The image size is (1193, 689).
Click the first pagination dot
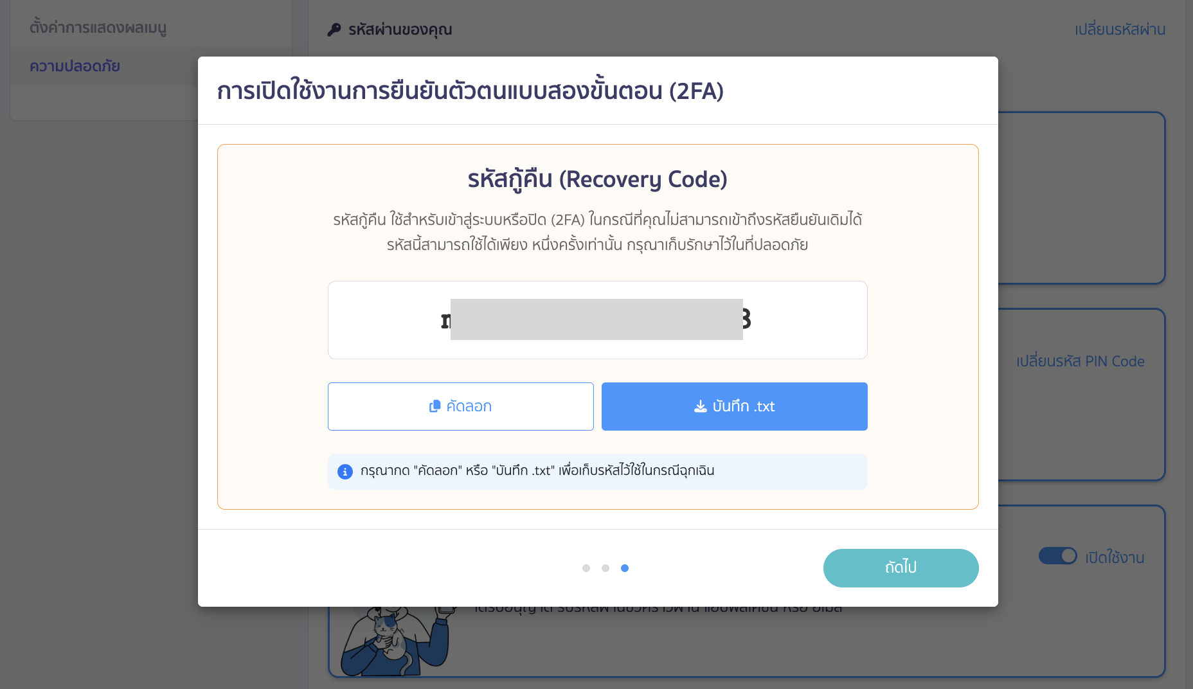pos(586,568)
